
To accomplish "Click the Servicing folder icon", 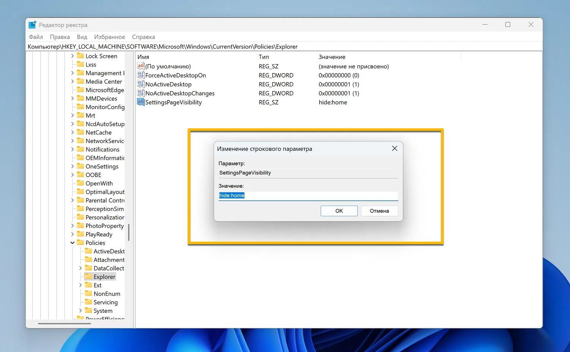I will tap(88, 302).
